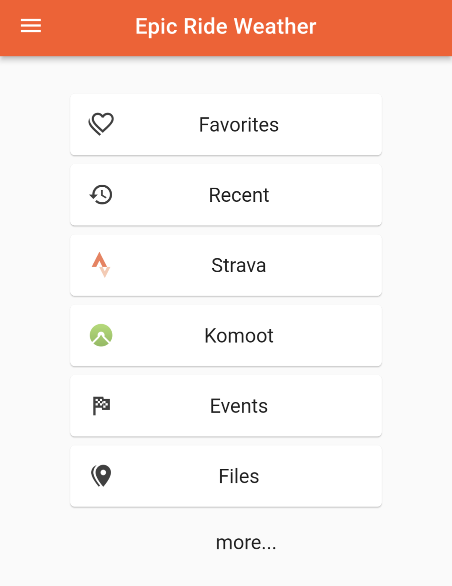Tap the Favorites heart icon

(x=101, y=124)
